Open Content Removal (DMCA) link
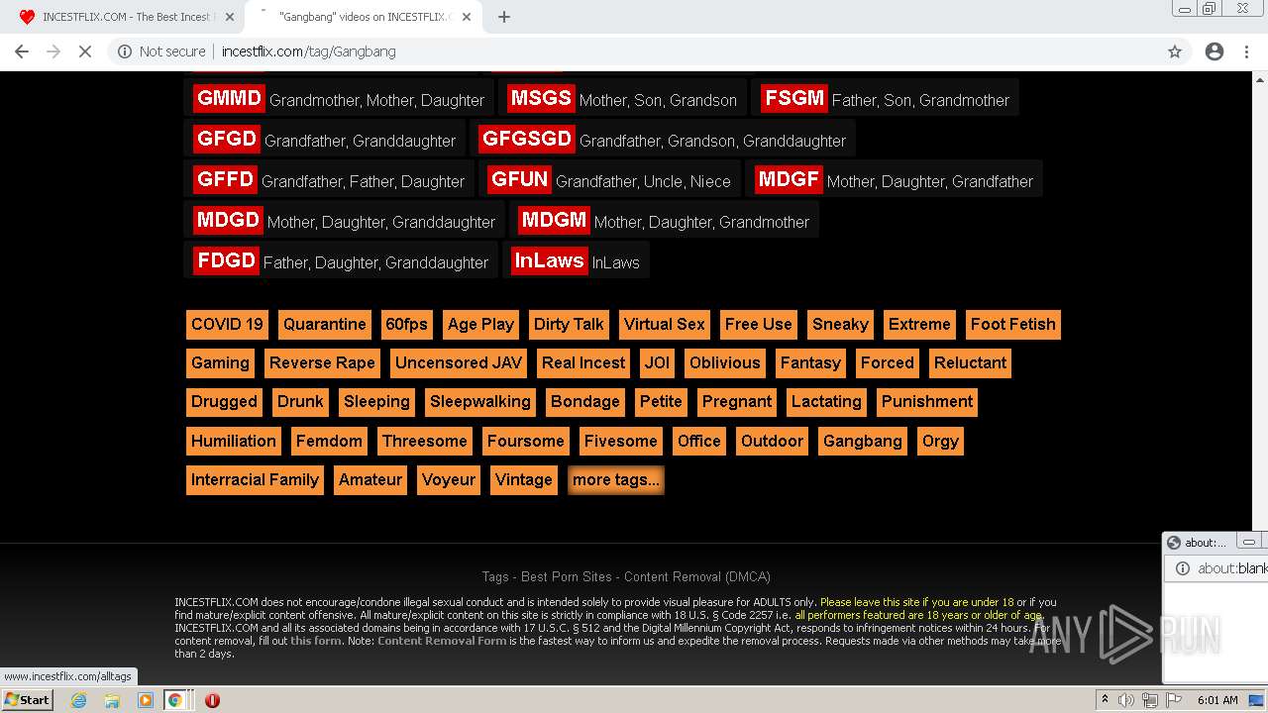The width and height of the screenshot is (1268, 713). (697, 576)
